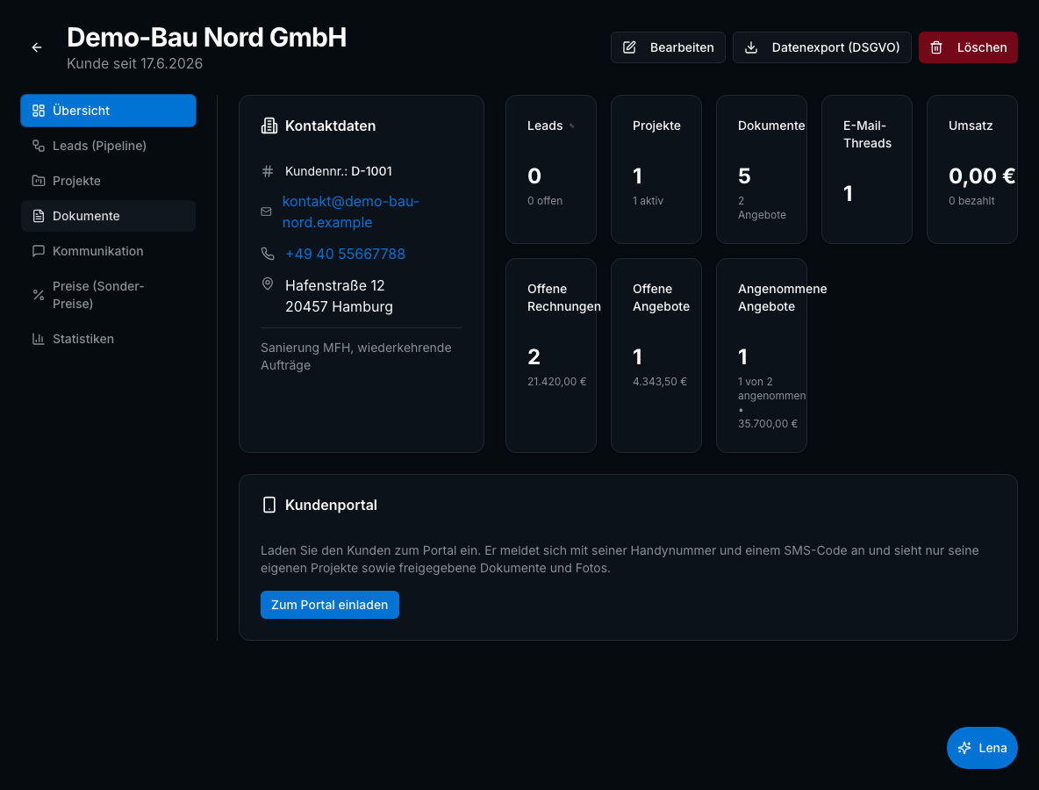Click the amount 35.700,00 €
Screen dimensions: 1039x790
click(x=767, y=423)
